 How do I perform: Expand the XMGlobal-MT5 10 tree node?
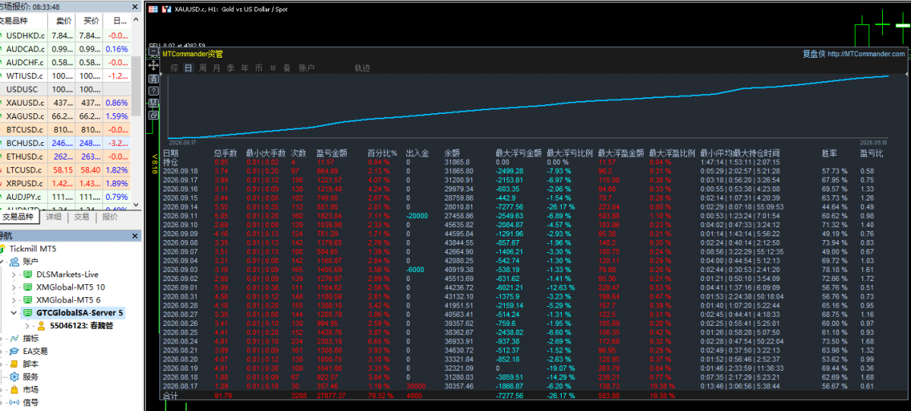pyautogui.click(x=14, y=287)
